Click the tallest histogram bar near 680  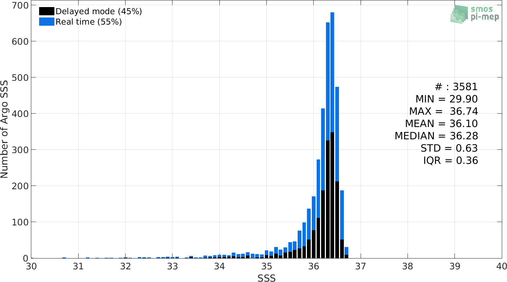pos(332,135)
